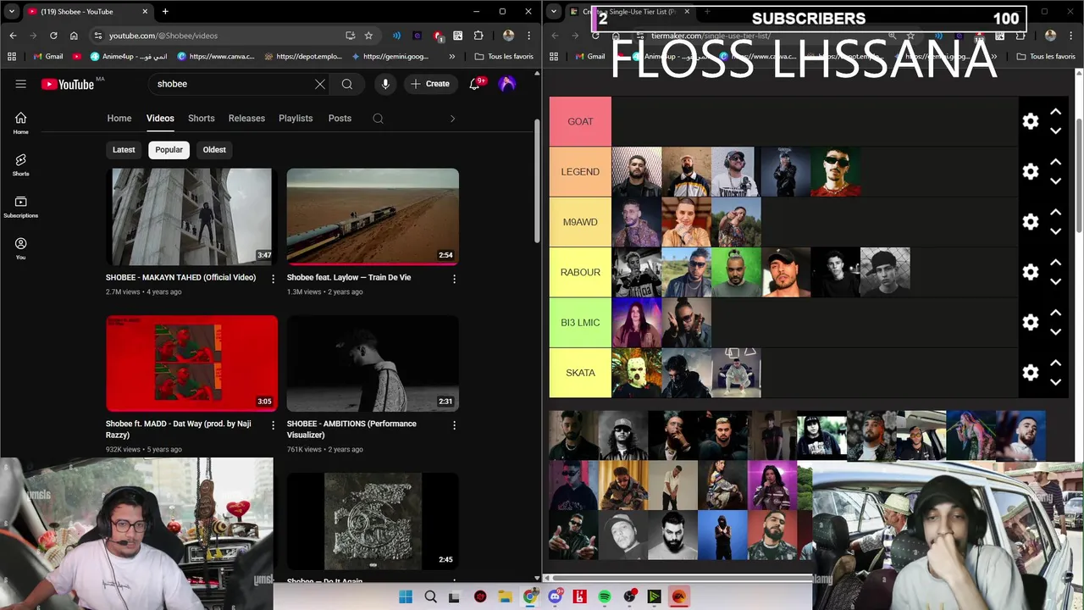The width and height of the screenshot is (1084, 610).
Task: Click the SKATA tier label
Action: tap(580, 373)
